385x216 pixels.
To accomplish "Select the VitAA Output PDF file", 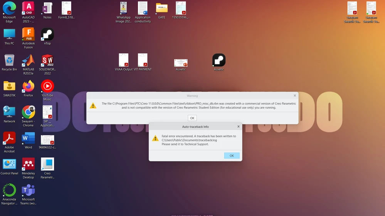I will click(x=123, y=62).
